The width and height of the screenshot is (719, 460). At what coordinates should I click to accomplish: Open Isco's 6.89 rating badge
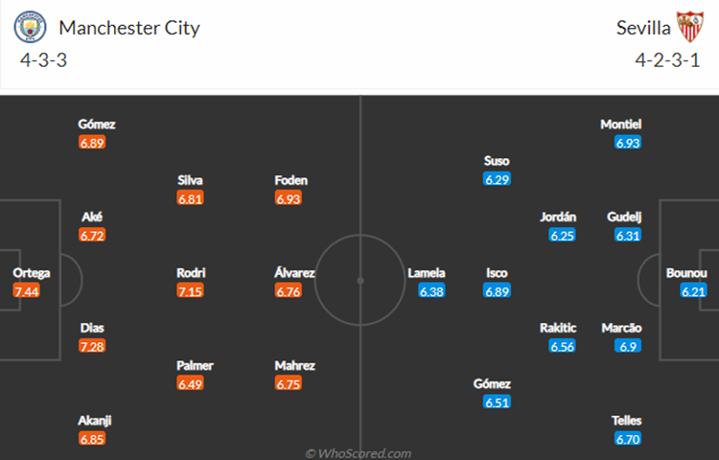(x=497, y=291)
